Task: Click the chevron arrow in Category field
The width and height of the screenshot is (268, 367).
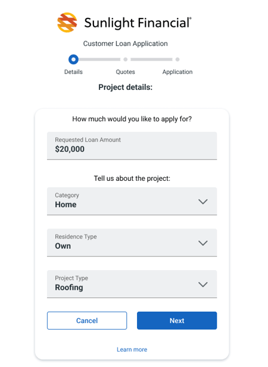Action: click(x=203, y=202)
